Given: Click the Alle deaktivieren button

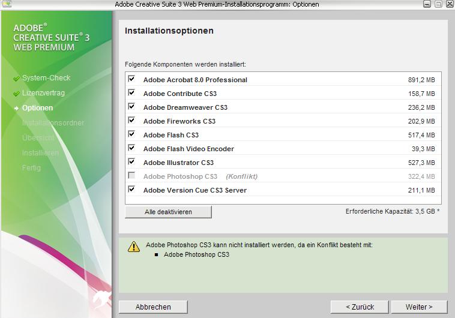Looking at the screenshot, I should point(168,212).
